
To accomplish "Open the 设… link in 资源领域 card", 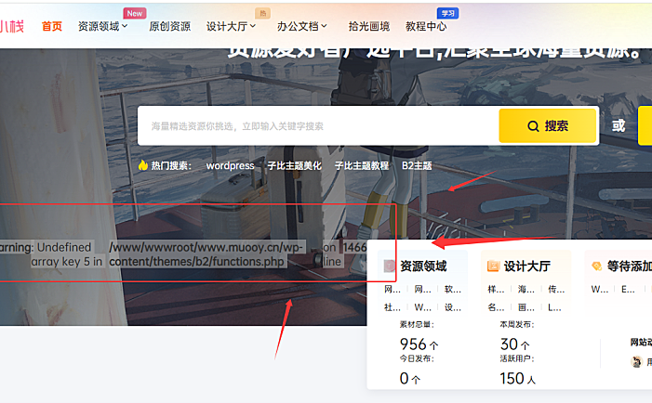I will click(453, 307).
